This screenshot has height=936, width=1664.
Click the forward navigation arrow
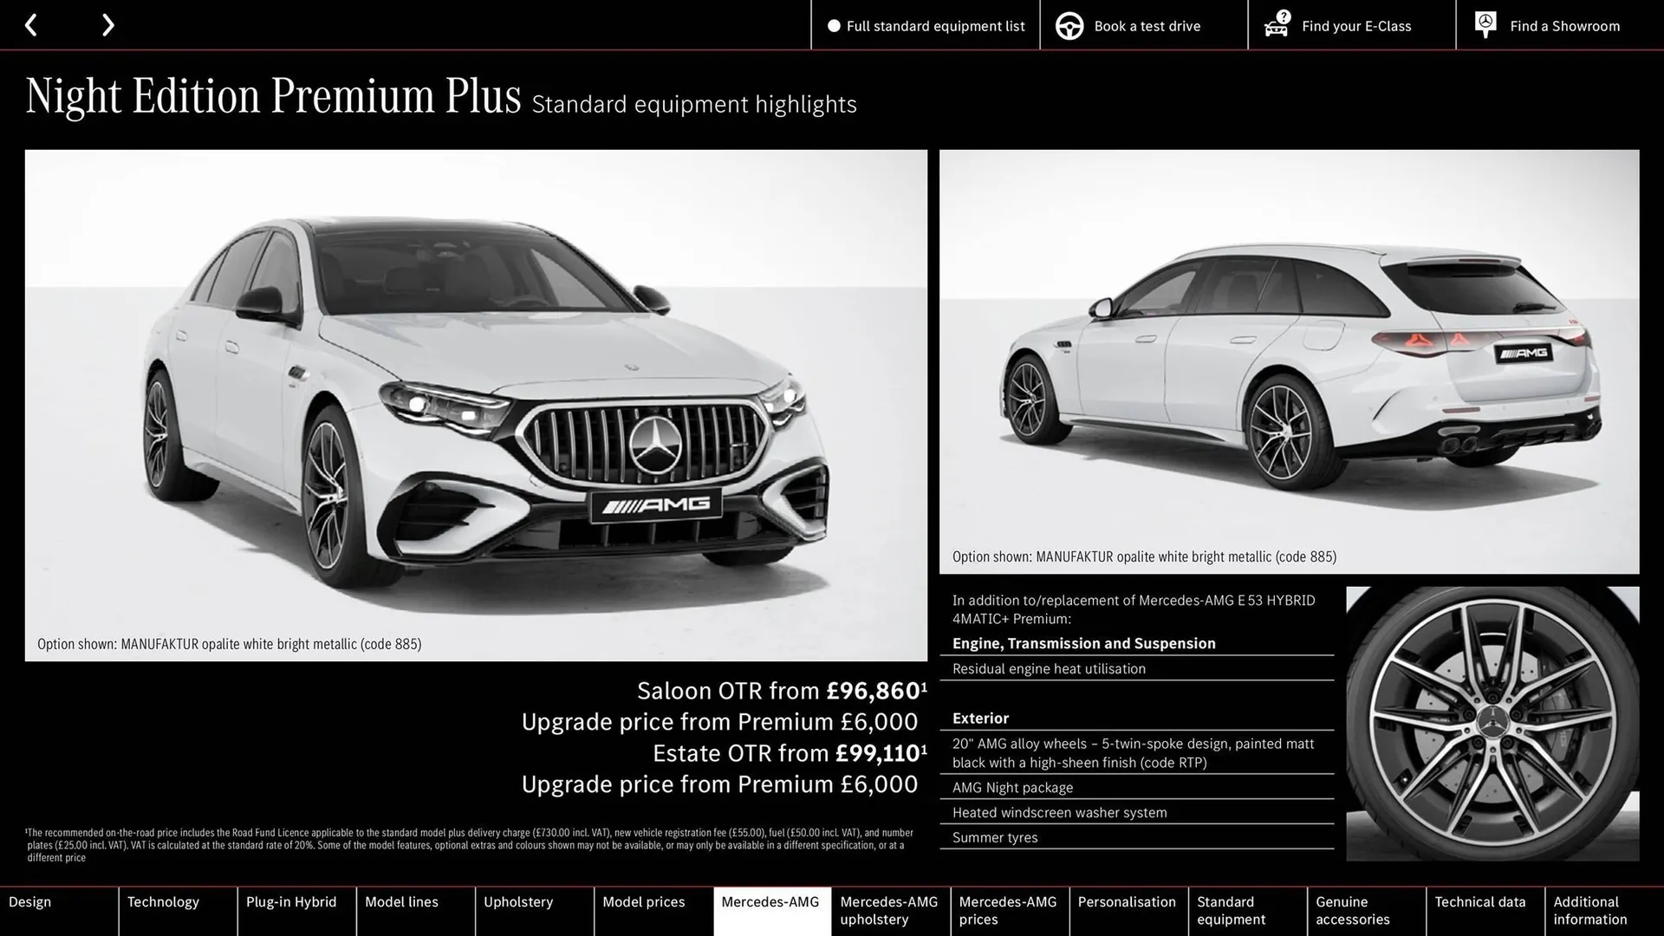[107, 25]
